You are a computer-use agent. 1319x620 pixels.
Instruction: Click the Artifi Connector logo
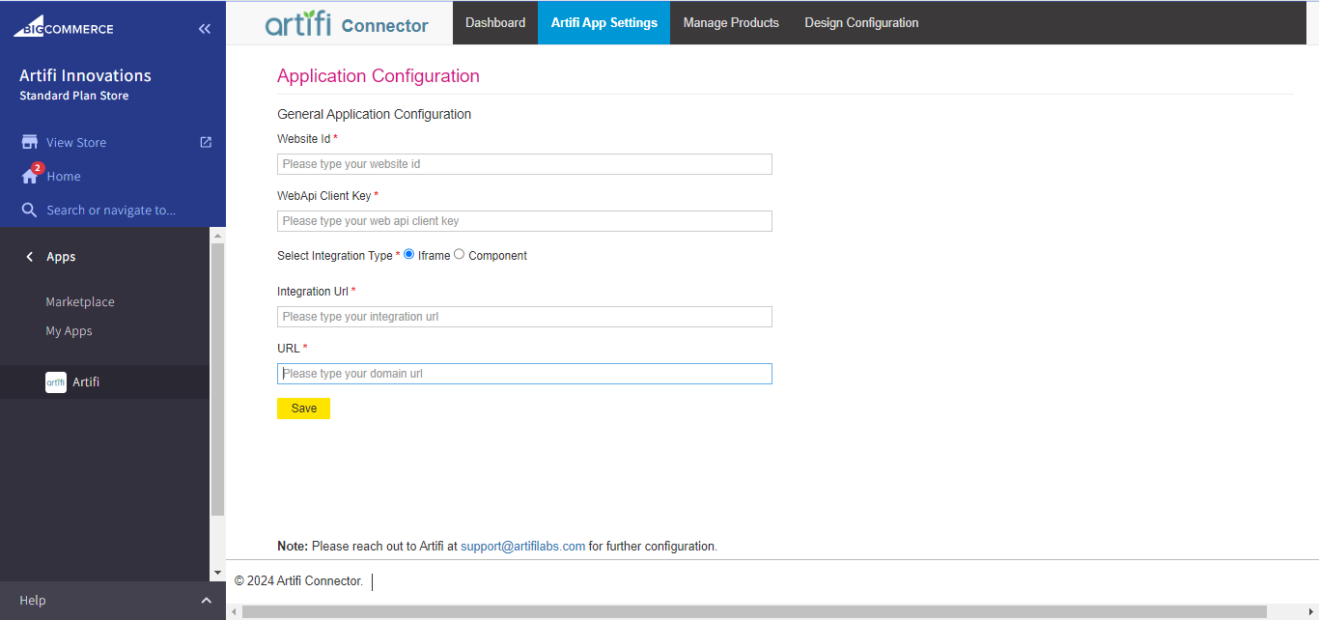(347, 23)
